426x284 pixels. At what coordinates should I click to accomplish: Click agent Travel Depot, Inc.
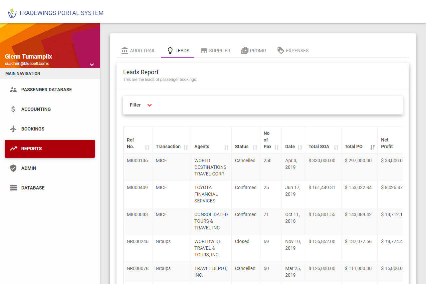211,272
